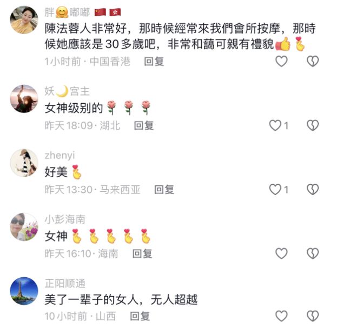The width and height of the screenshot is (357, 328).
Task: Like the comment by 胖嘟嘟
Action: pyautogui.click(x=281, y=61)
